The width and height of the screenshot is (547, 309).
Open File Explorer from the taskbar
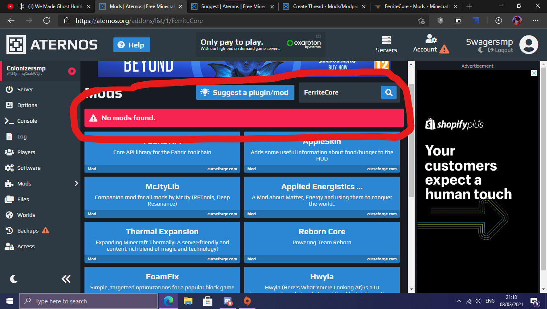(188, 301)
